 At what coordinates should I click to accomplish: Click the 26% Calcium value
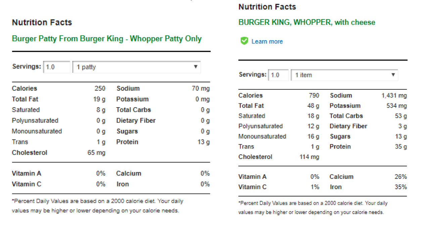pyautogui.click(x=401, y=177)
